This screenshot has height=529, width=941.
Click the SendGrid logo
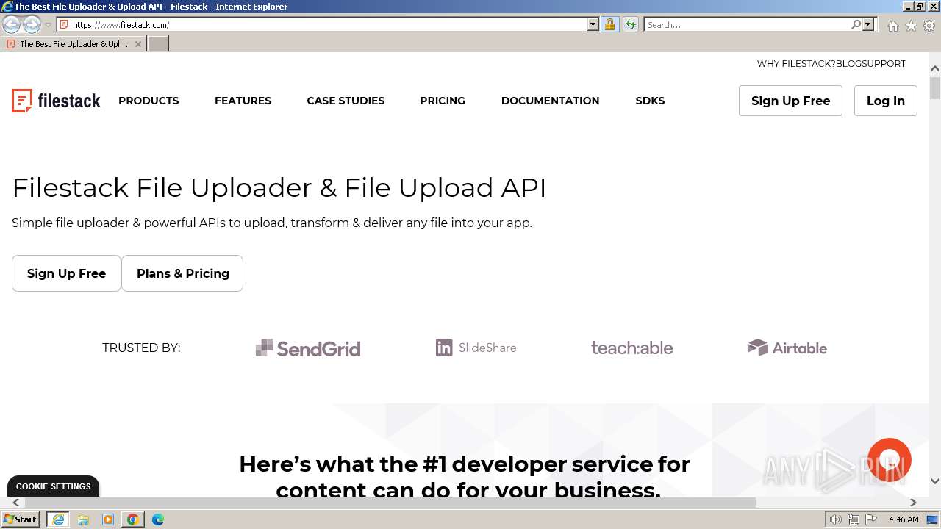(x=308, y=348)
